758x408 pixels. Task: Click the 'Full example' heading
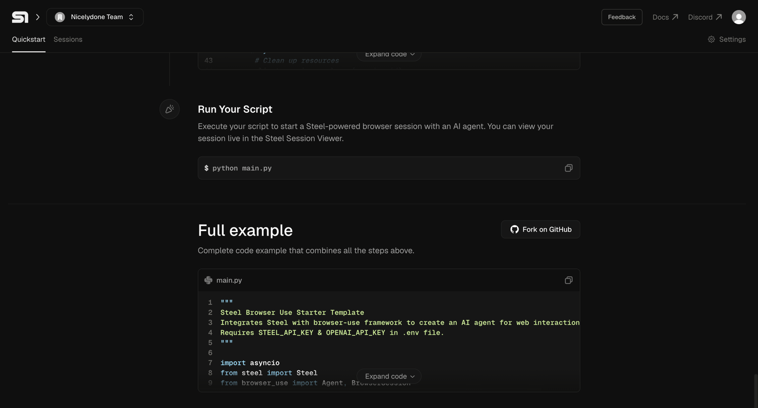[245, 231]
